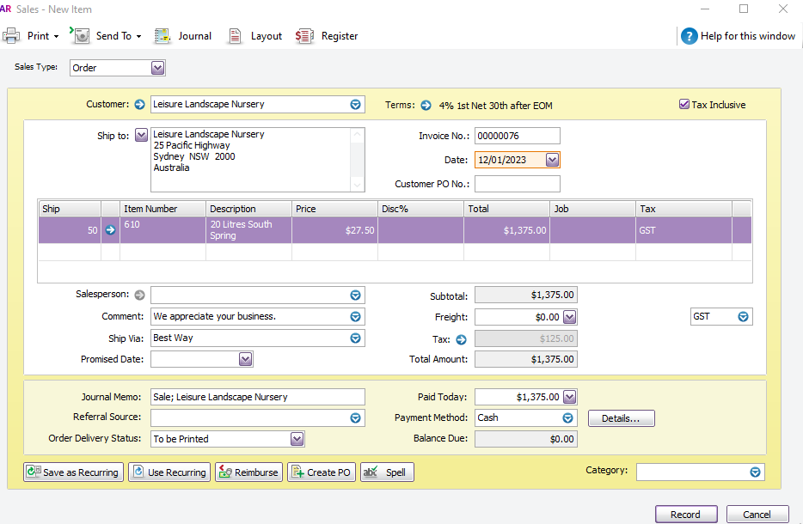The width and height of the screenshot is (803, 524).
Task: Toggle the Tax Inclusive checkbox
Action: [684, 105]
